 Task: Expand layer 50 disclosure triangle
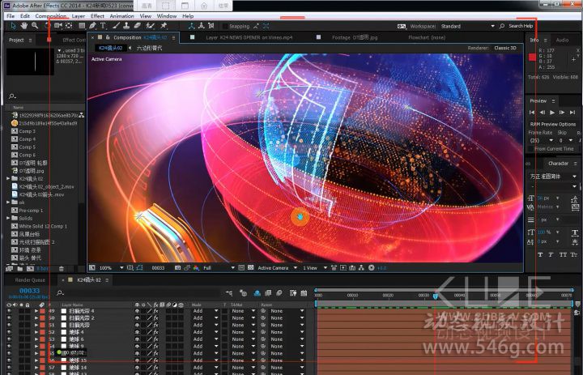point(36,318)
